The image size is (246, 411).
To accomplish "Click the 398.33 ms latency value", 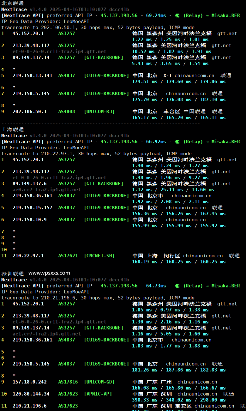I will 145,400.
